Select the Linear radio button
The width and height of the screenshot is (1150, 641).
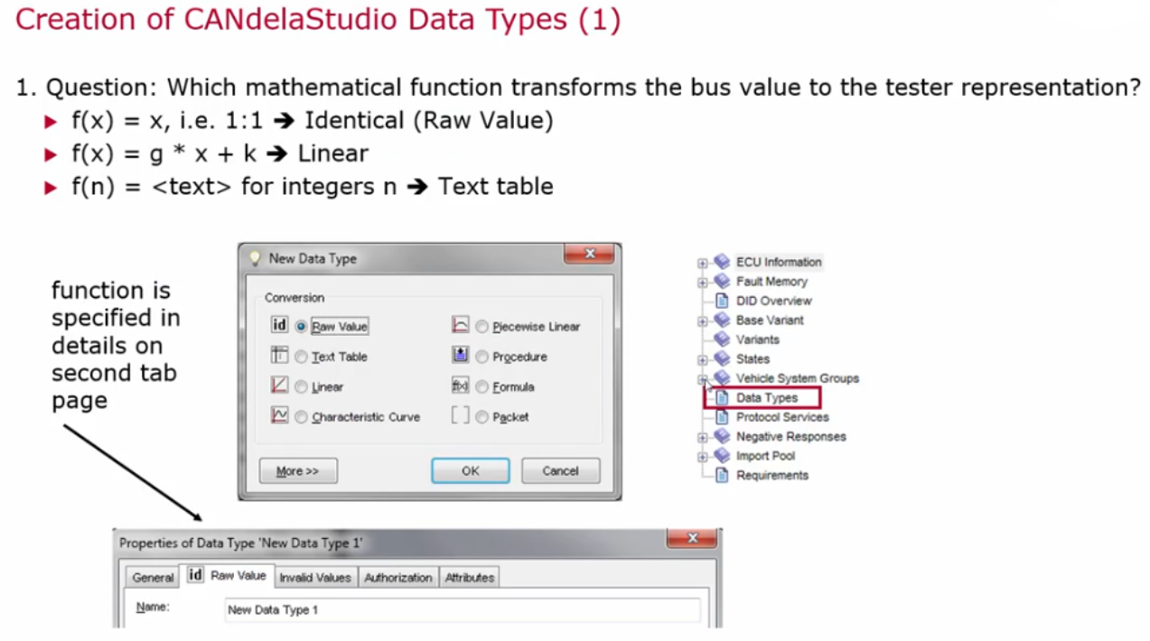tap(301, 386)
